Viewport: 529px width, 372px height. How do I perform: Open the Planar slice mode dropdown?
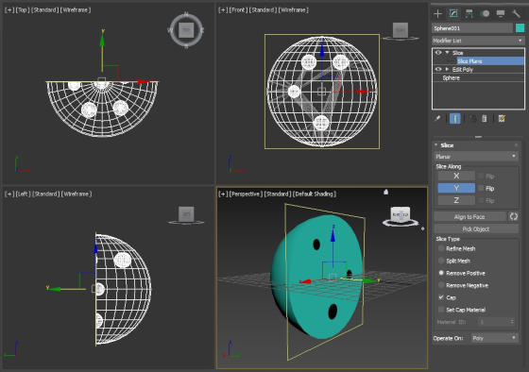[x=476, y=157]
